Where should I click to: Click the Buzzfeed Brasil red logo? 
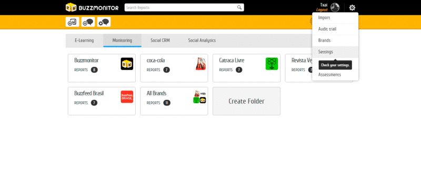point(127,97)
